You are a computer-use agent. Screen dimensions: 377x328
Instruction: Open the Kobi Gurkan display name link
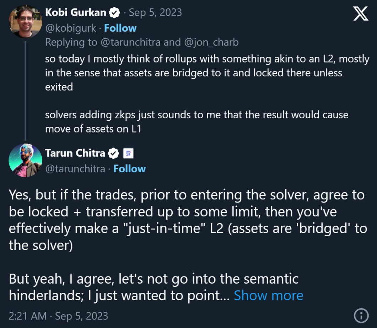pos(75,13)
